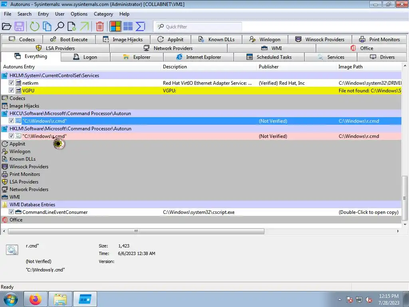Switch to the Internet Explorer tab

coord(199,57)
